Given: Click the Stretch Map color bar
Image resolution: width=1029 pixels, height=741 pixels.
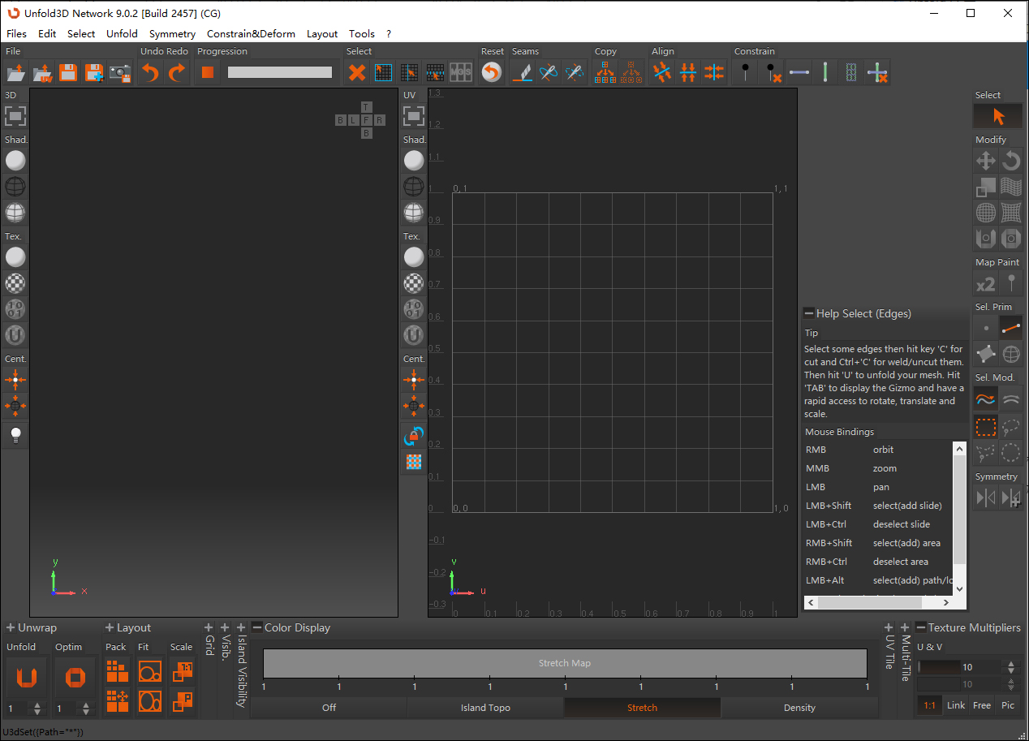Looking at the screenshot, I should pyautogui.click(x=565, y=663).
